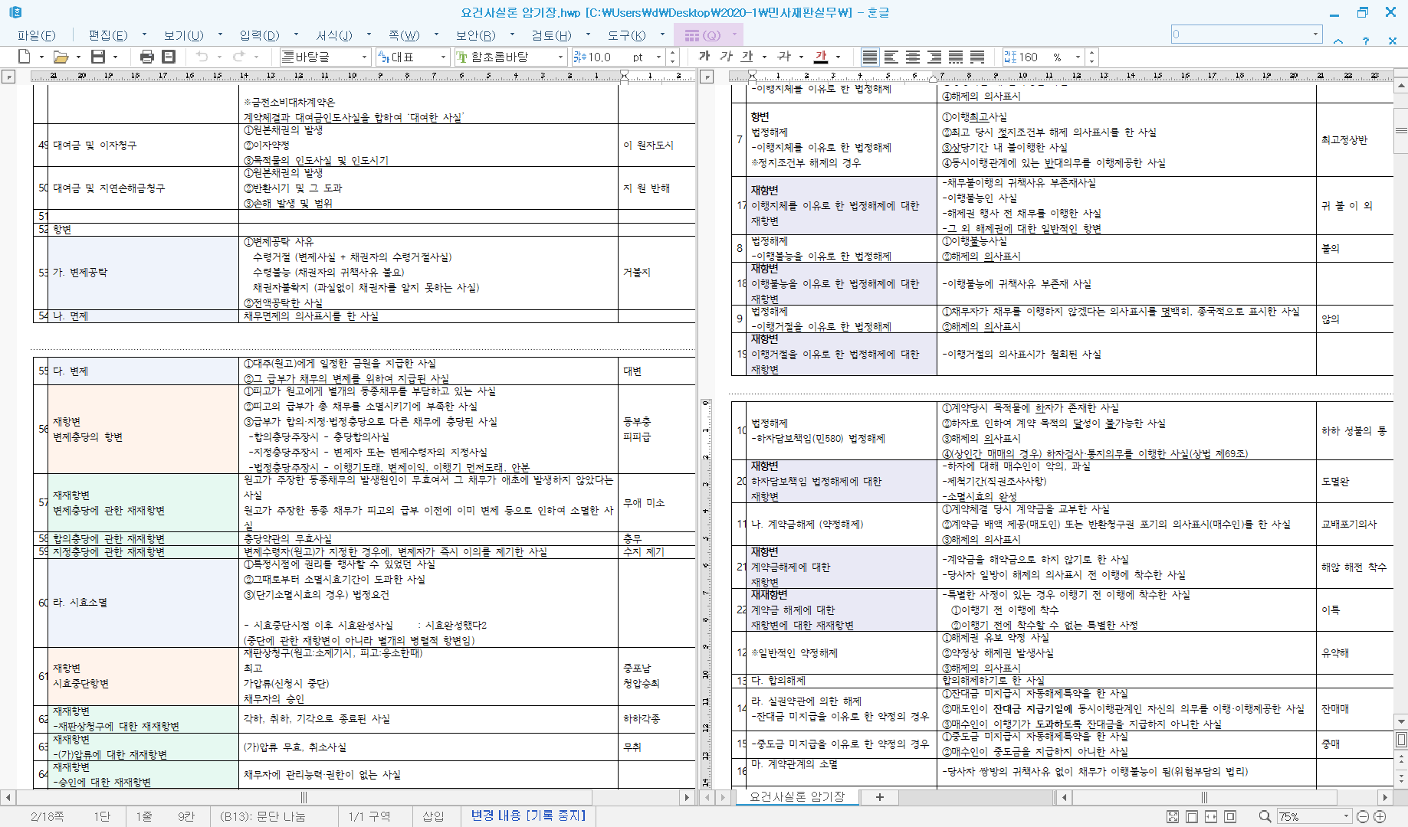Enable center paragraph alignment
The width and height of the screenshot is (1408, 827).
click(x=912, y=57)
